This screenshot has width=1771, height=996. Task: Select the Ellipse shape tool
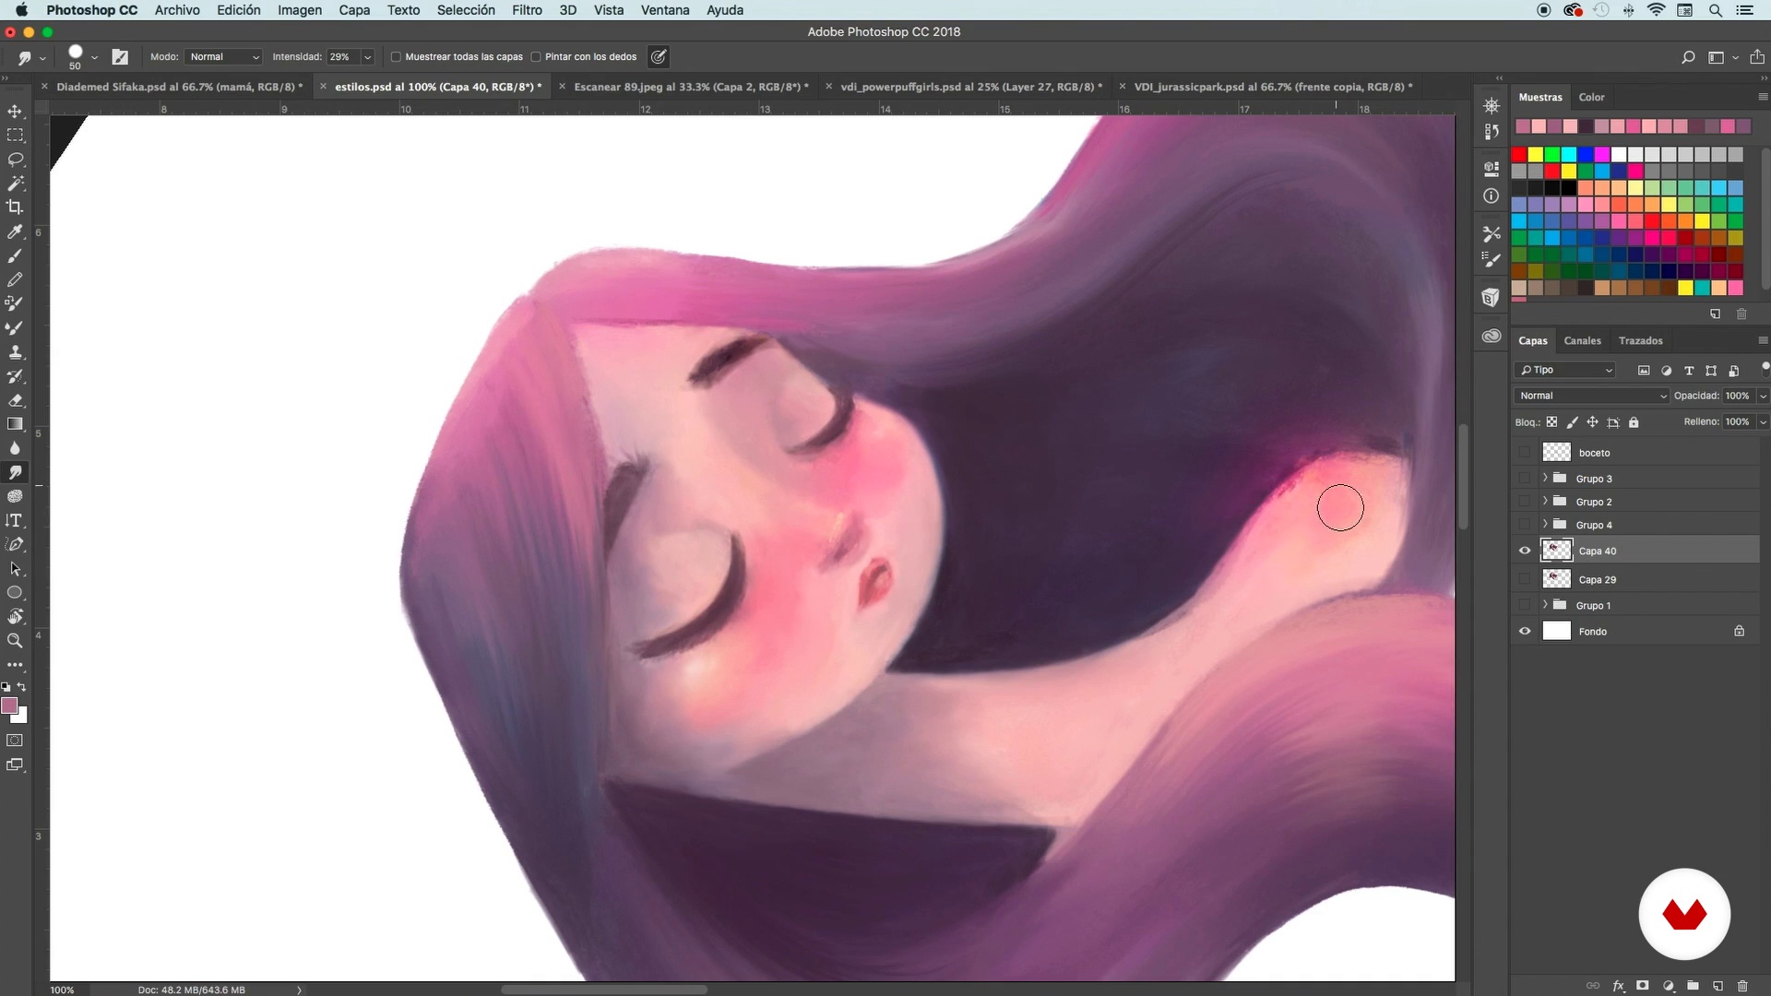pos(15,593)
